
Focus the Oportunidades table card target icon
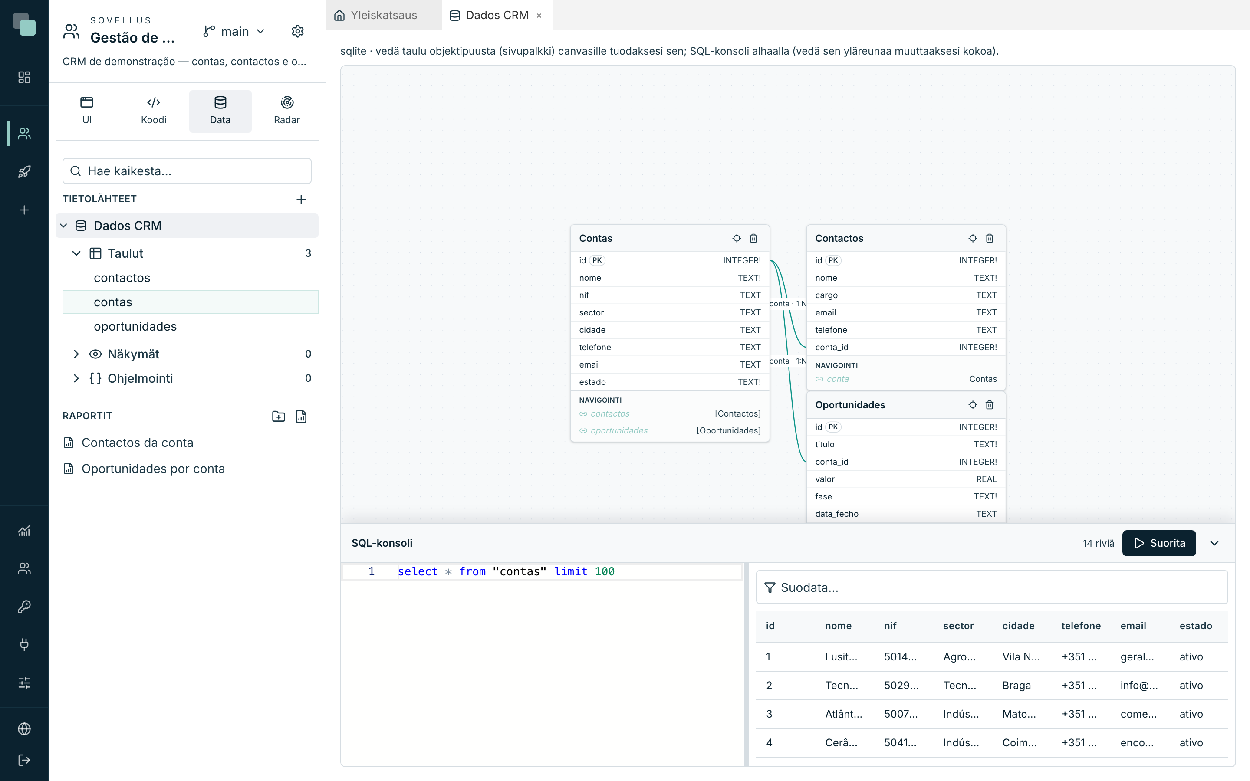point(973,405)
